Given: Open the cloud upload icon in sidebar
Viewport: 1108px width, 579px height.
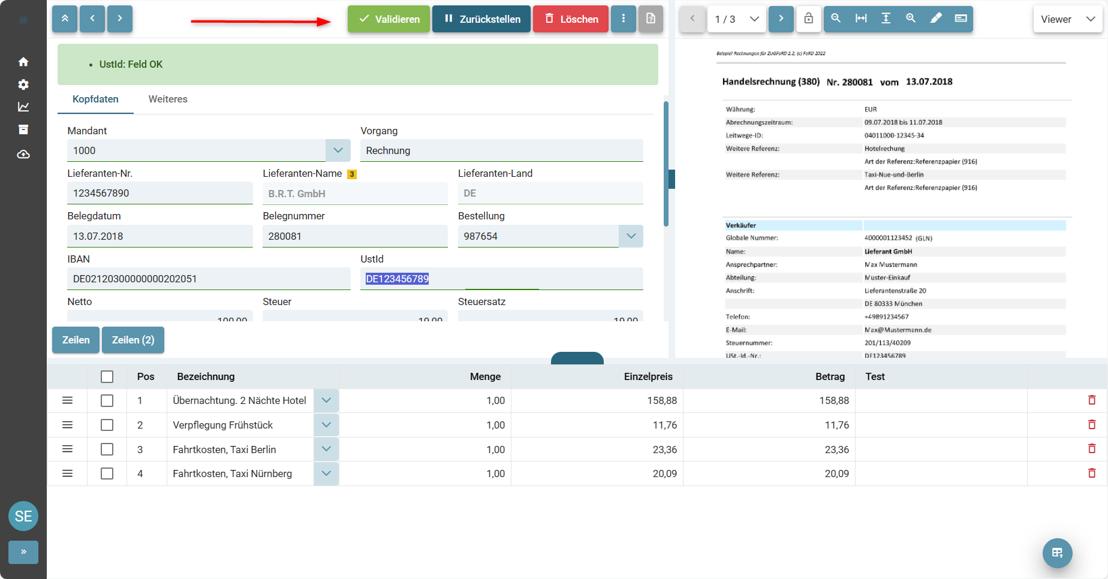Looking at the screenshot, I should [x=23, y=155].
